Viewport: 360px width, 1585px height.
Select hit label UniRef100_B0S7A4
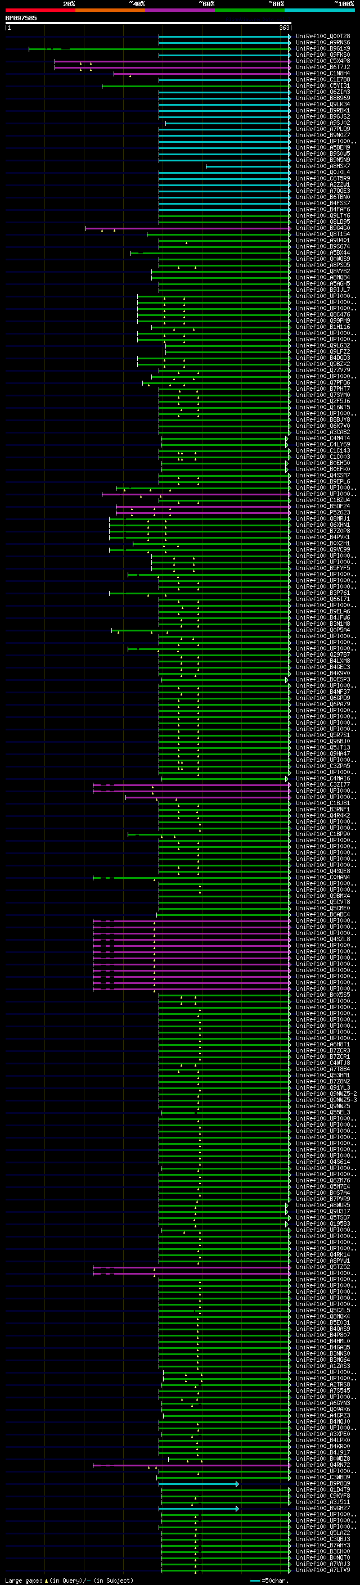(x=323, y=1193)
